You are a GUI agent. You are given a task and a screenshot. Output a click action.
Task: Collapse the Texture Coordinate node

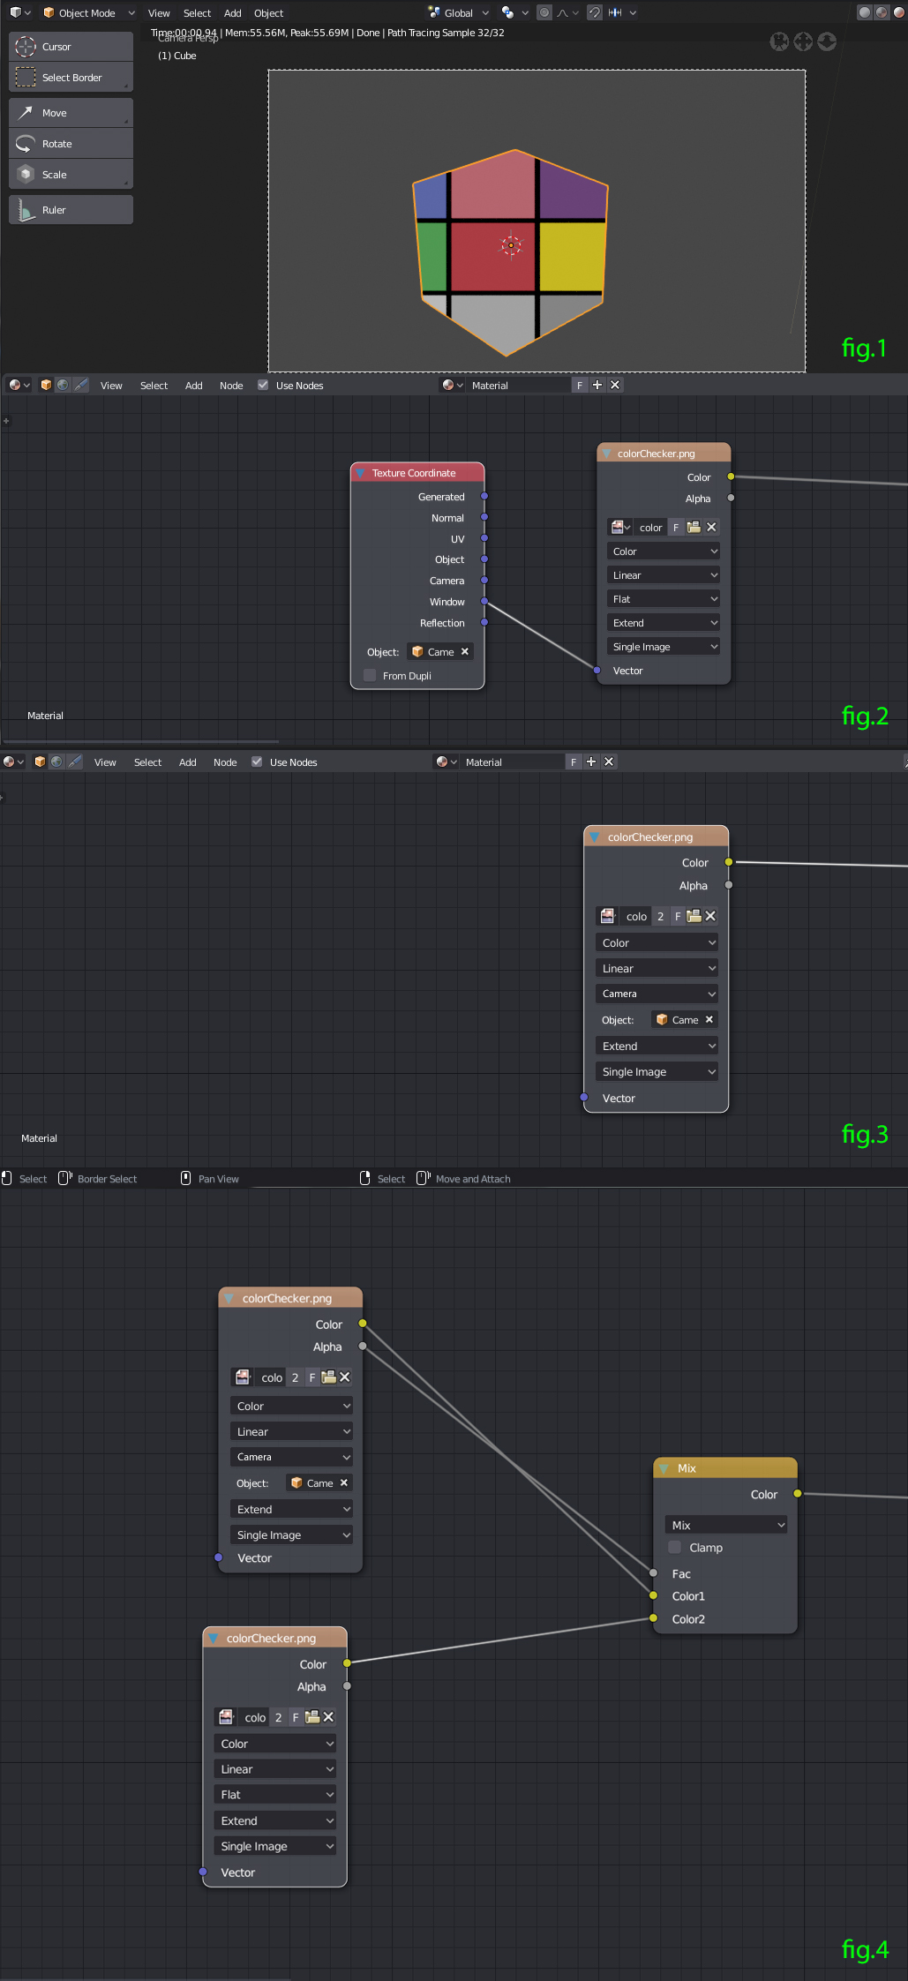(x=361, y=473)
